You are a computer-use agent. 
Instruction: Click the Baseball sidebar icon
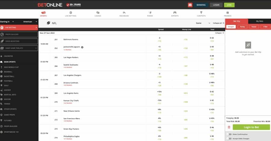(x=2, y=72)
